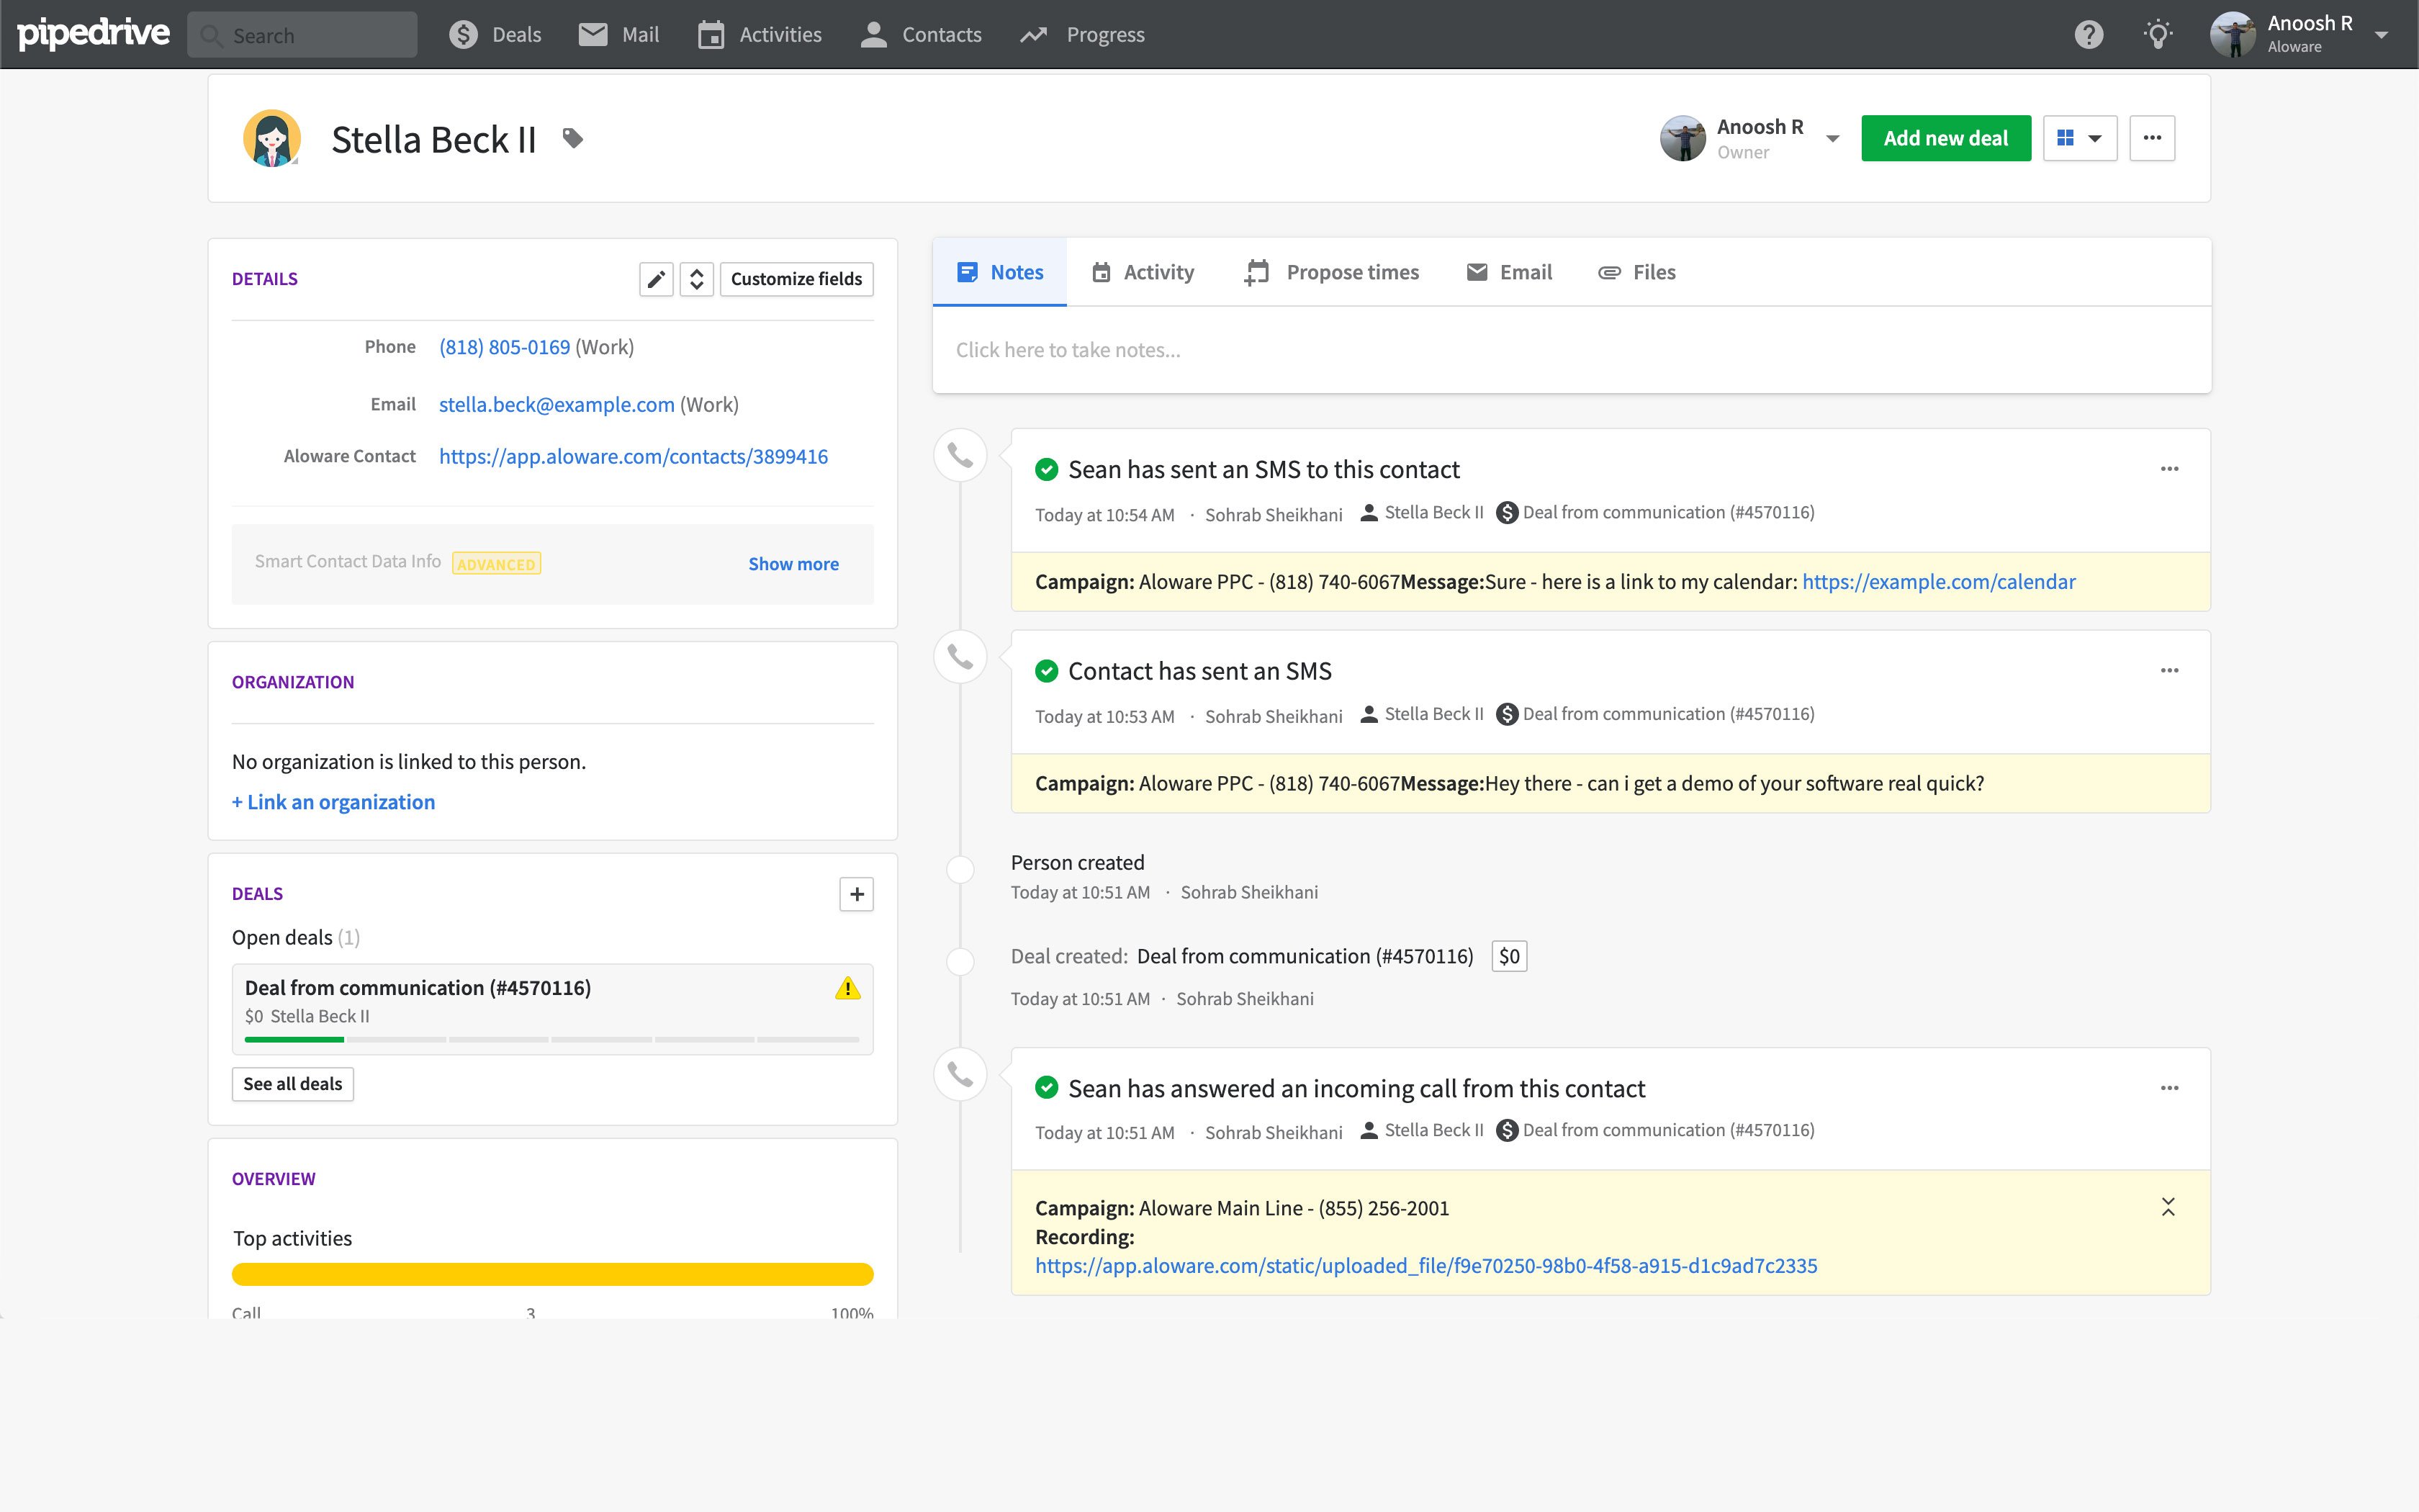Open the Progress section
The width and height of the screenshot is (2419, 1512).
(x=1081, y=35)
